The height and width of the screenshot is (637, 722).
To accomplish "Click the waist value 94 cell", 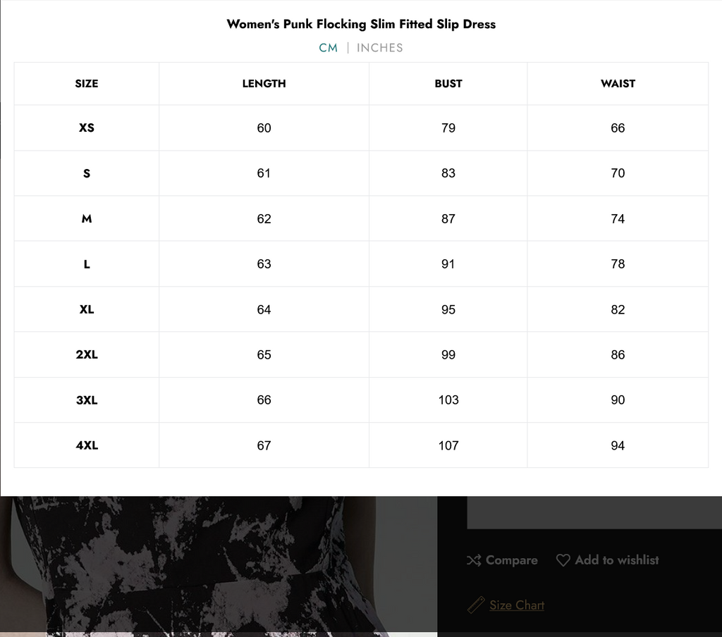I will [x=618, y=445].
